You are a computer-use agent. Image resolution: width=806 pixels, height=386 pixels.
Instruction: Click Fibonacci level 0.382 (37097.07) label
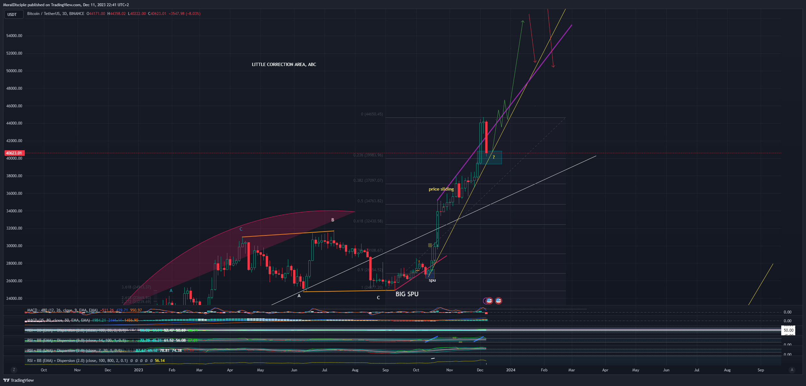coord(368,180)
